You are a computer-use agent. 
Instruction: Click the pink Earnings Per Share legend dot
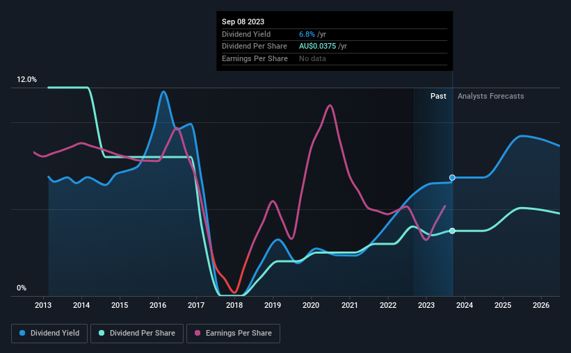198,333
